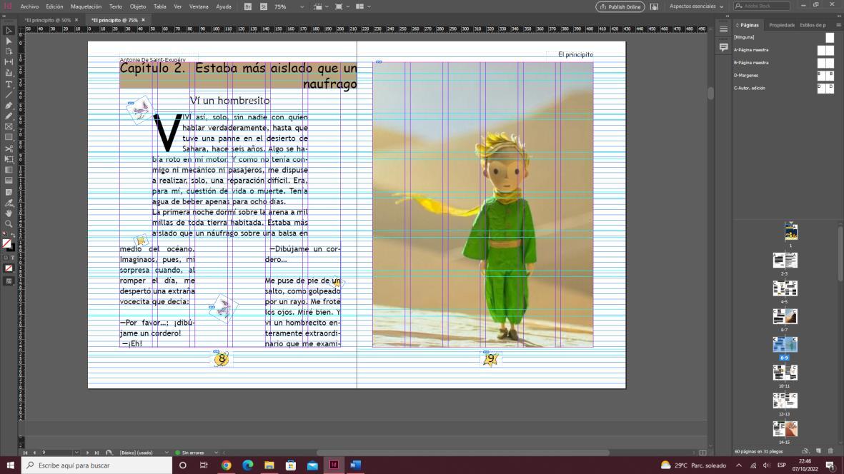Go to the last page
The width and height of the screenshot is (844, 474).
[96, 453]
